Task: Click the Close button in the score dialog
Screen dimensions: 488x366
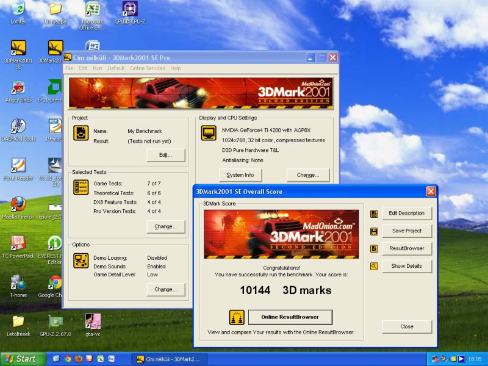Action: pyautogui.click(x=407, y=327)
